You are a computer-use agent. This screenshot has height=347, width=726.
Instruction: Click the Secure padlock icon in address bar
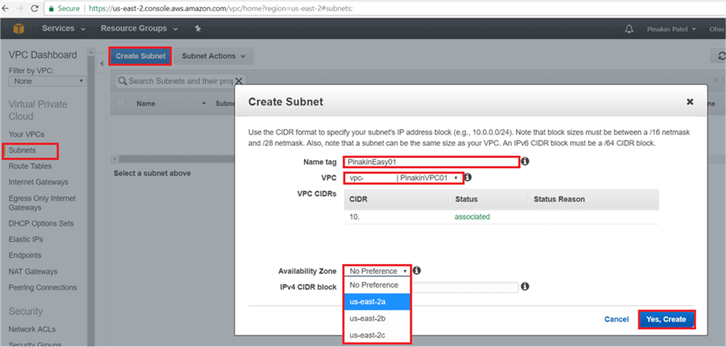click(x=51, y=8)
